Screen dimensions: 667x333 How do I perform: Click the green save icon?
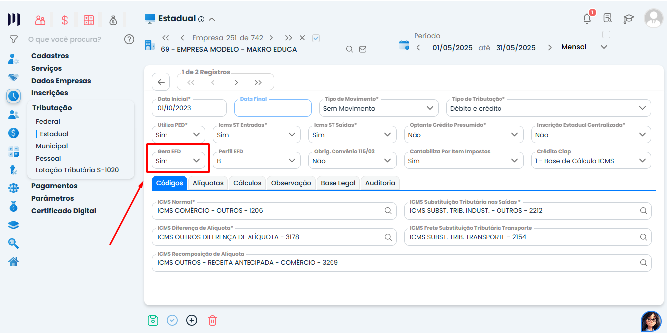coord(153,320)
